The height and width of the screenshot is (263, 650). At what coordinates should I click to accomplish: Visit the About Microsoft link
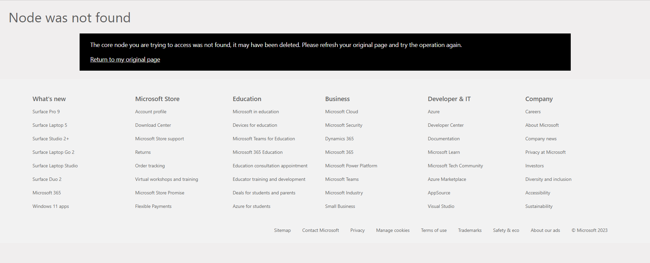pos(542,125)
